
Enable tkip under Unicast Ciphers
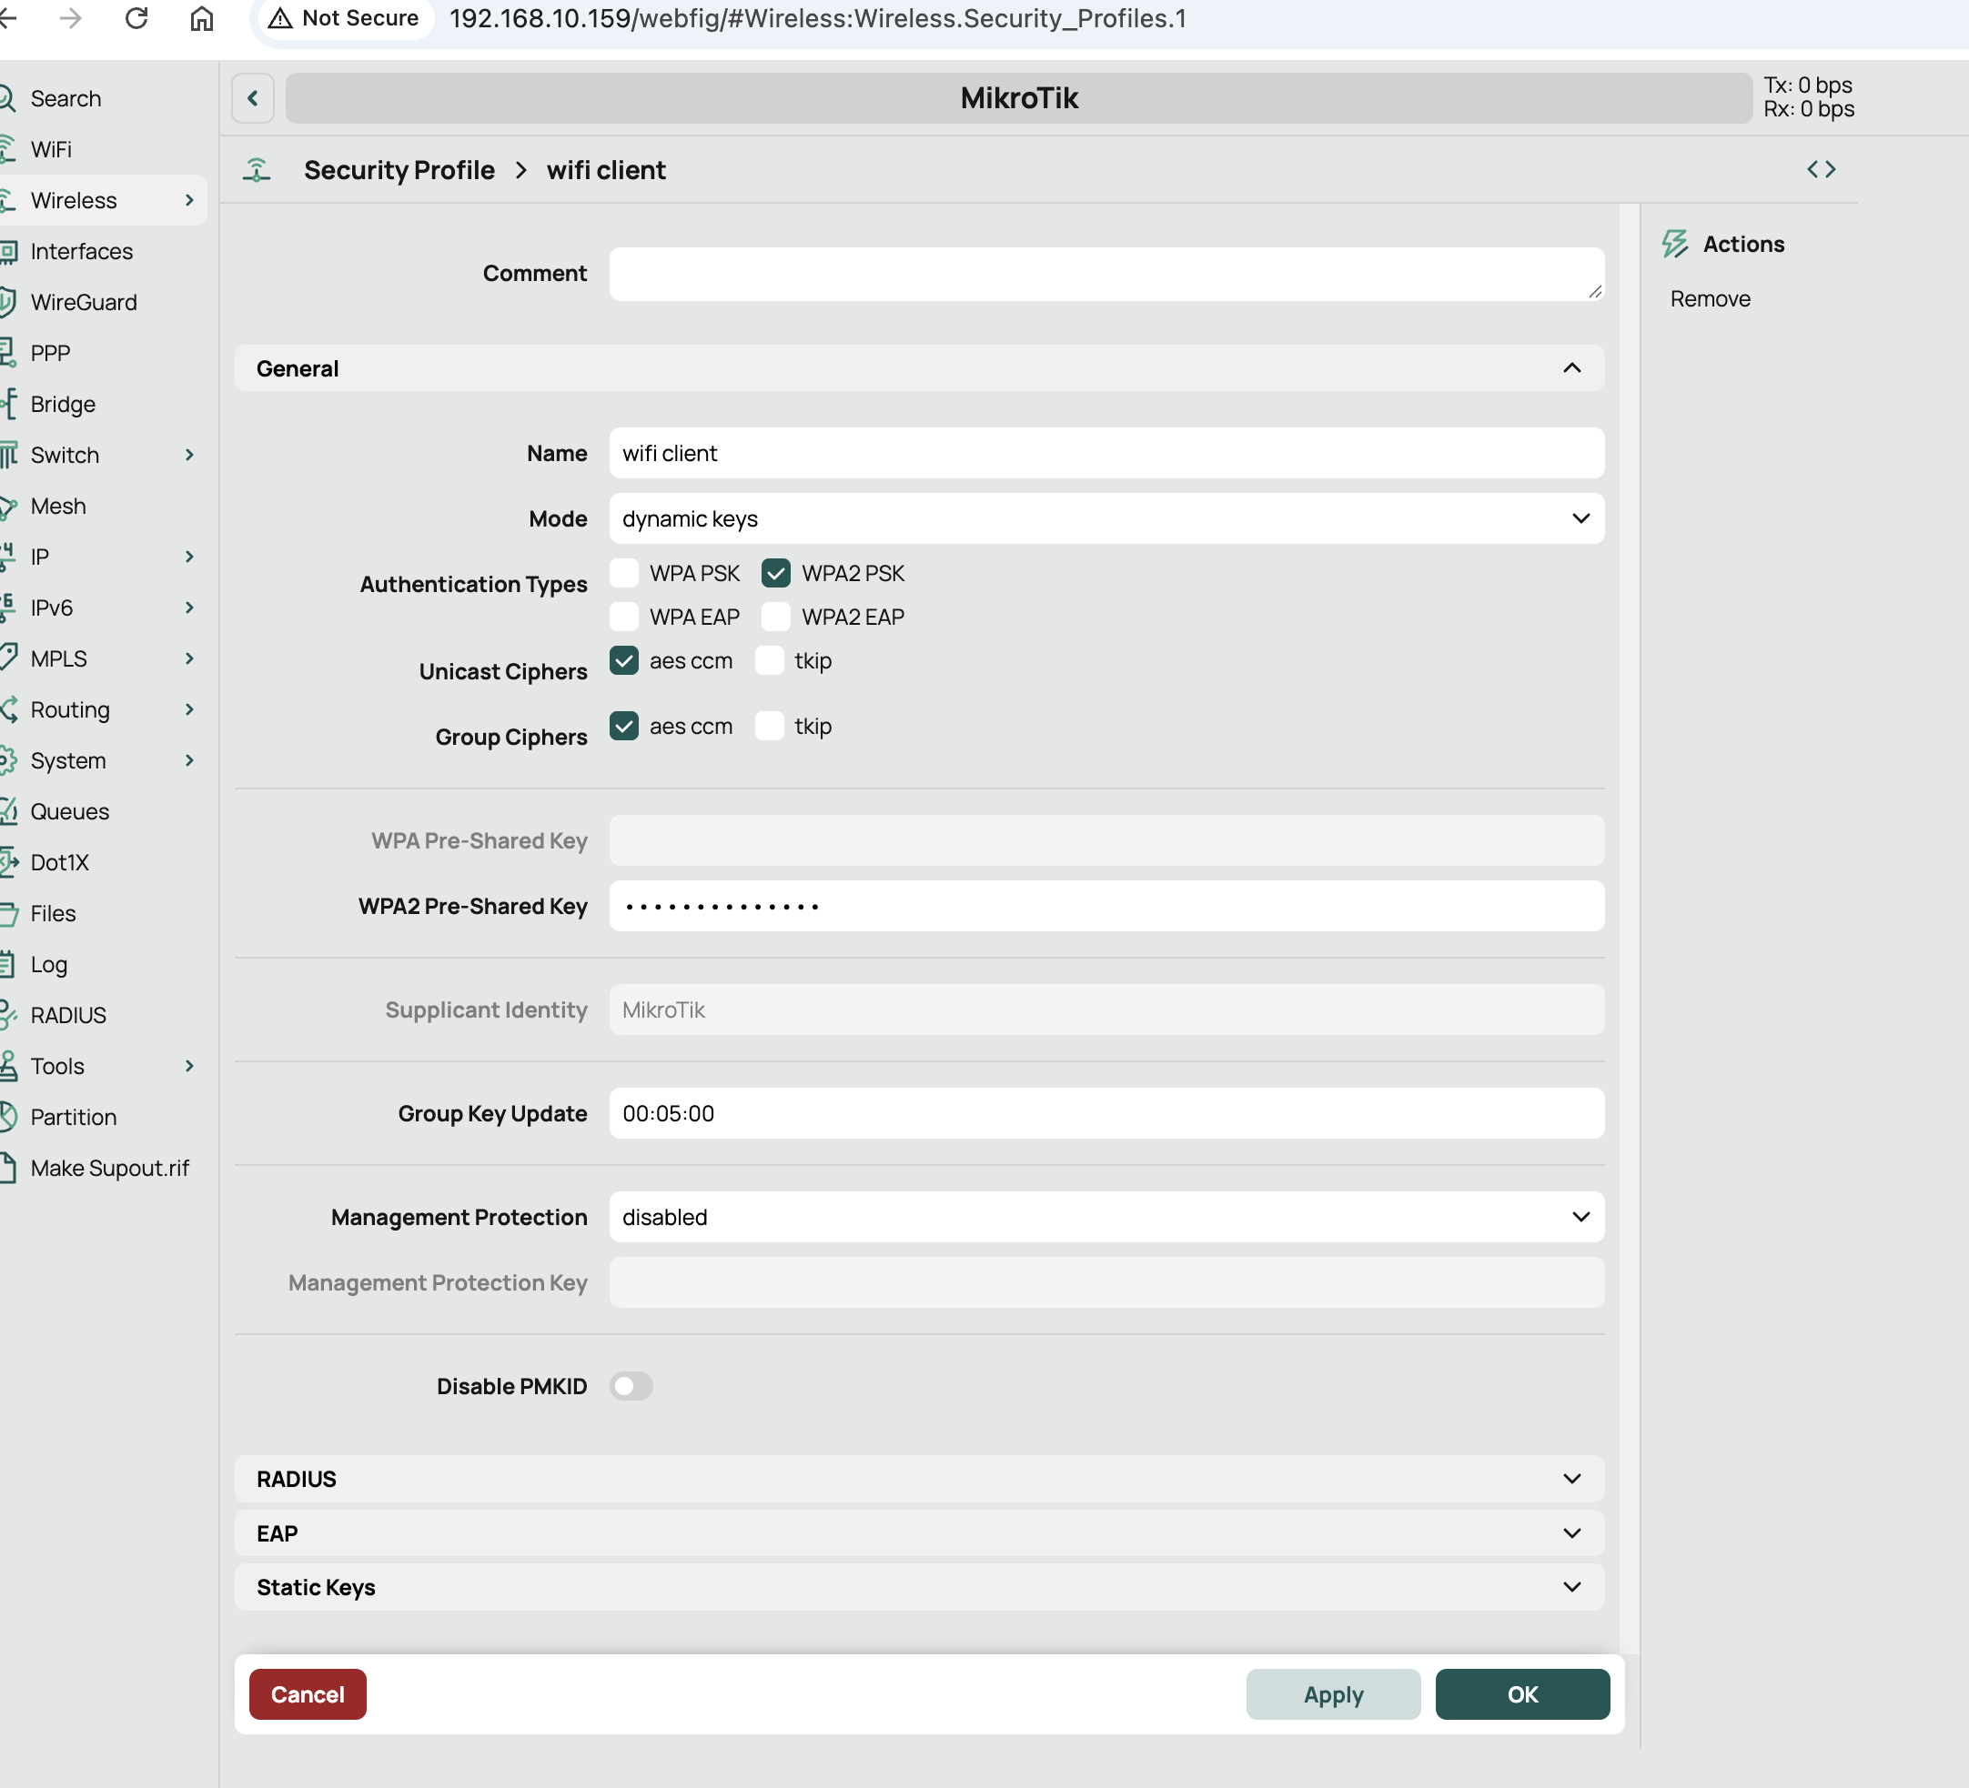tap(770, 661)
